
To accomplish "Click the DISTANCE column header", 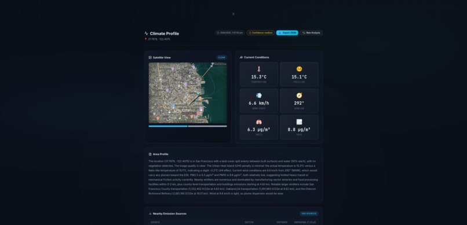I will tap(282, 222).
